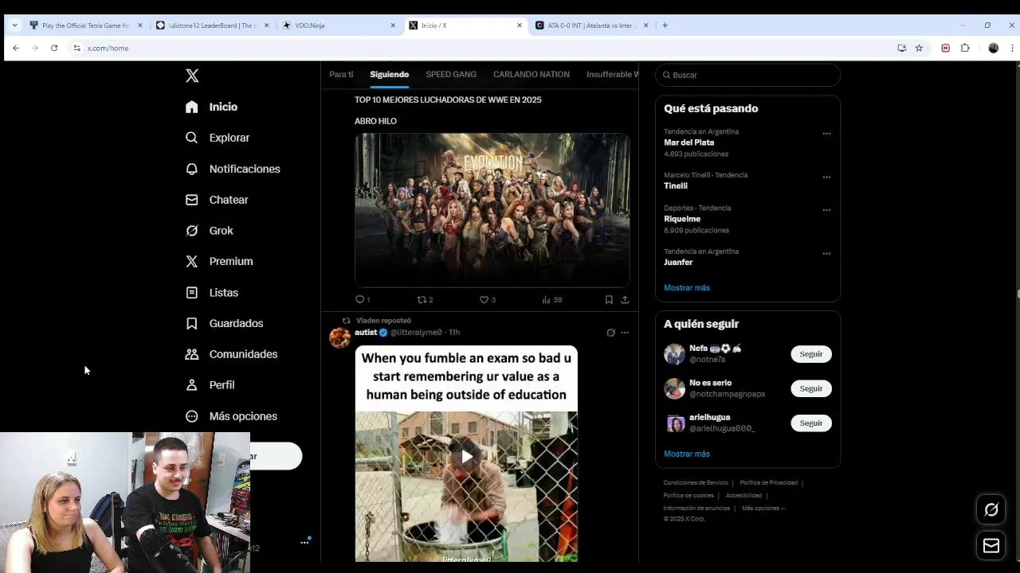Screen dimensions: 1020x573
Task: View analytics of the WWE post
Action: tap(551, 299)
